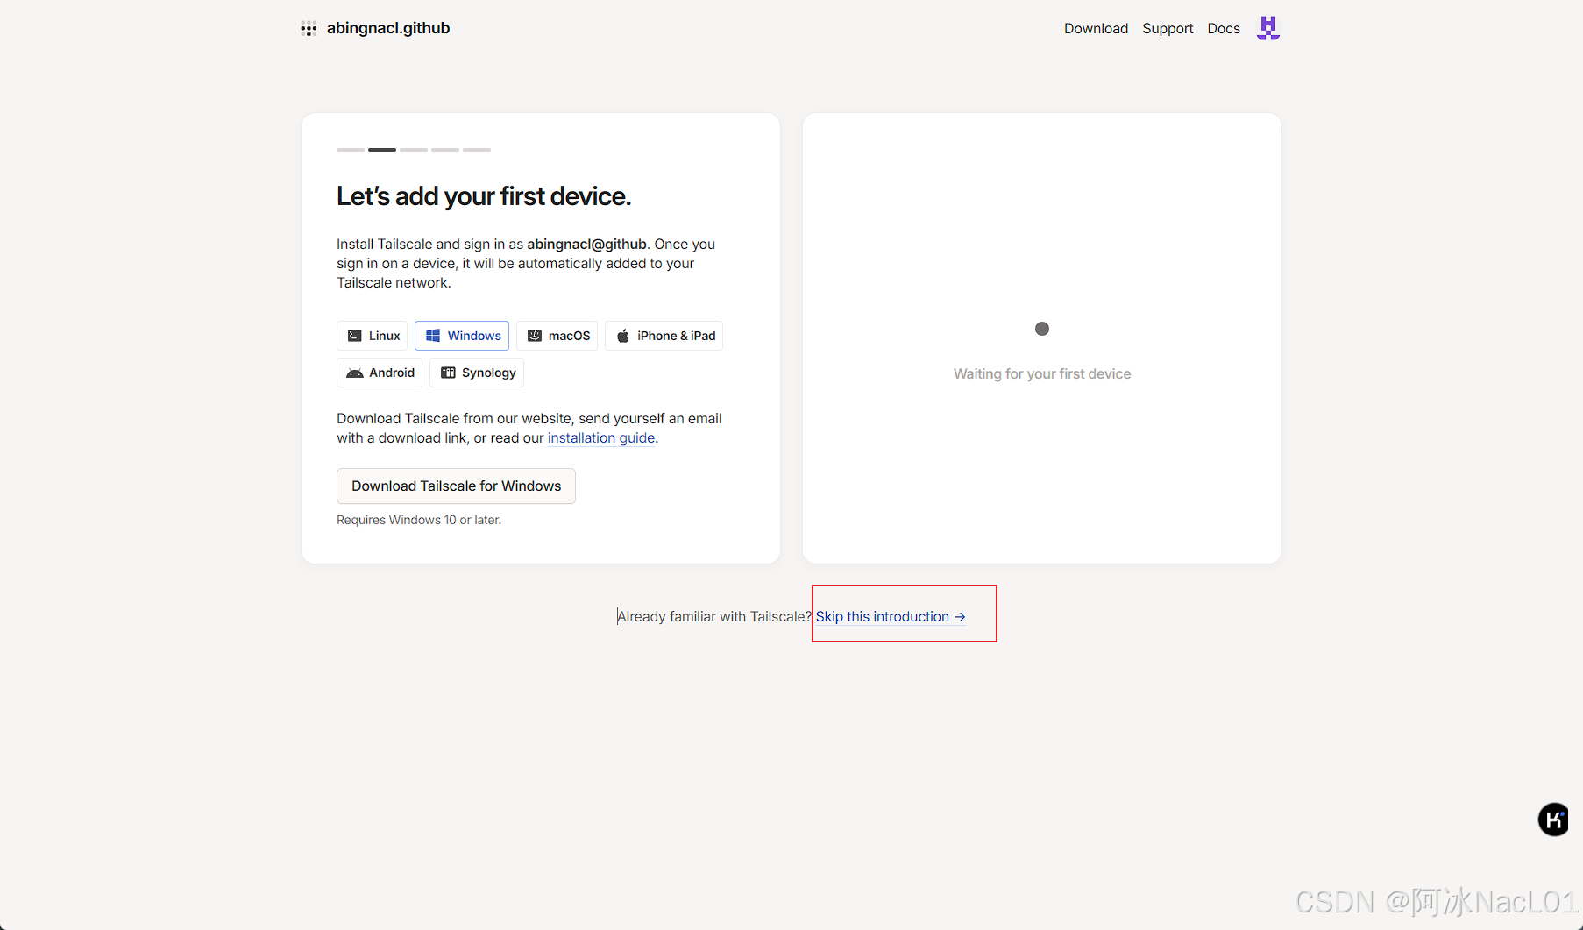Click the Already familiar with Tailscale? text
The image size is (1583, 930).
(x=714, y=617)
